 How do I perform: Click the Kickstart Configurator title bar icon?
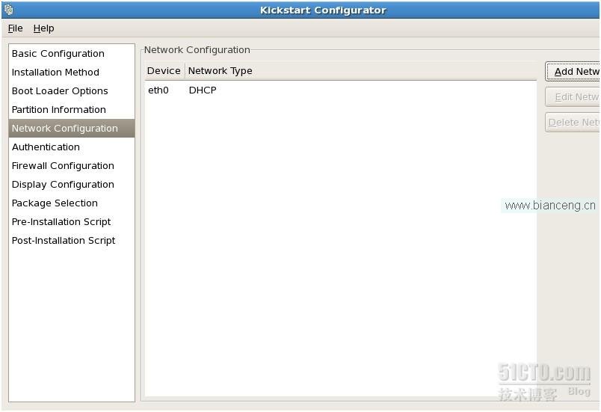point(8,9)
